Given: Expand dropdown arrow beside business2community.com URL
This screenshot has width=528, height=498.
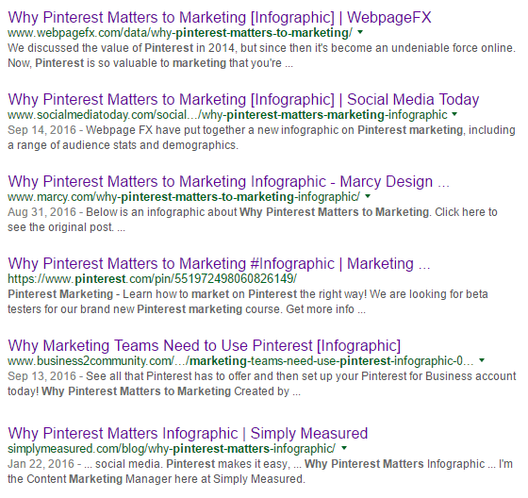Looking at the screenshot, I should [x=482, y=360].
